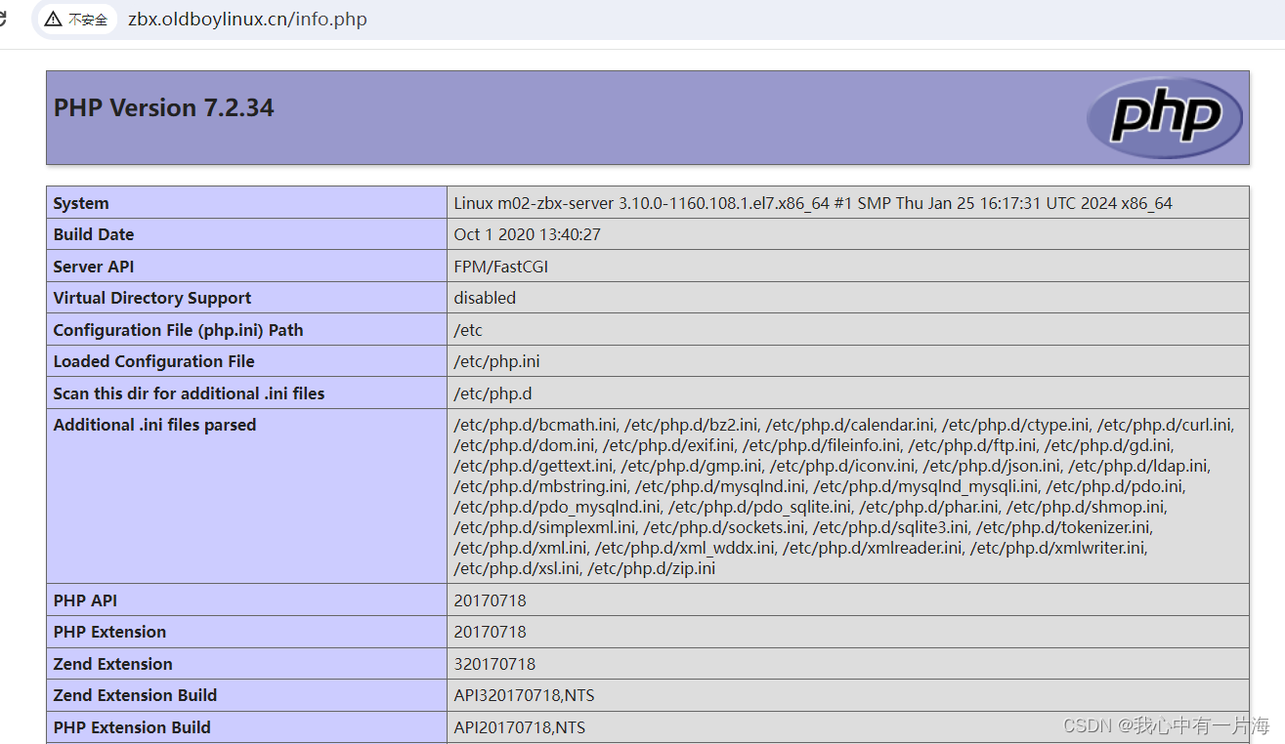Click the 320170718 value
The height and width of the screenshot is (744, 1285).
point(494,664)
